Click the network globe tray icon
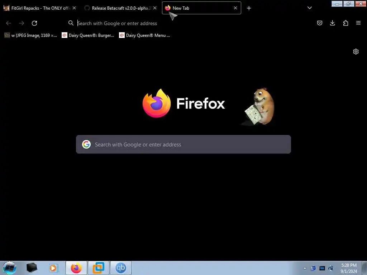 click(331, 268)
